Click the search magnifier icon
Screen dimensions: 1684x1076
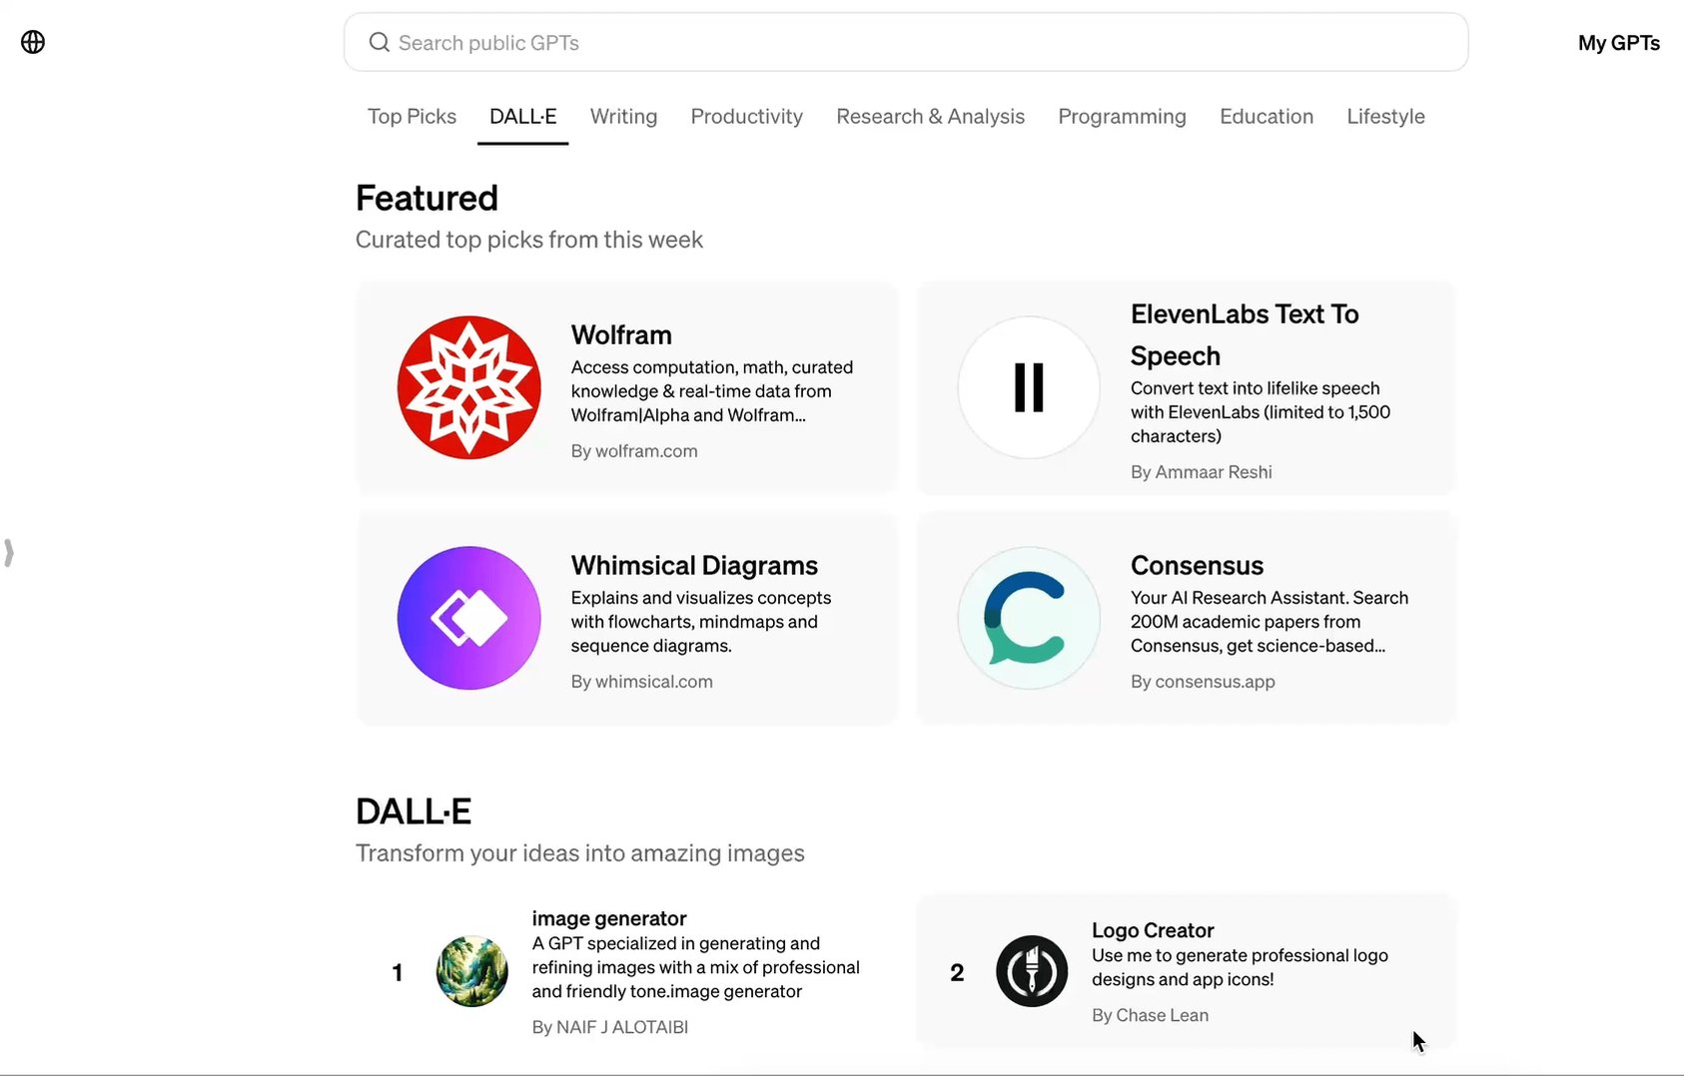pos(379,42)
